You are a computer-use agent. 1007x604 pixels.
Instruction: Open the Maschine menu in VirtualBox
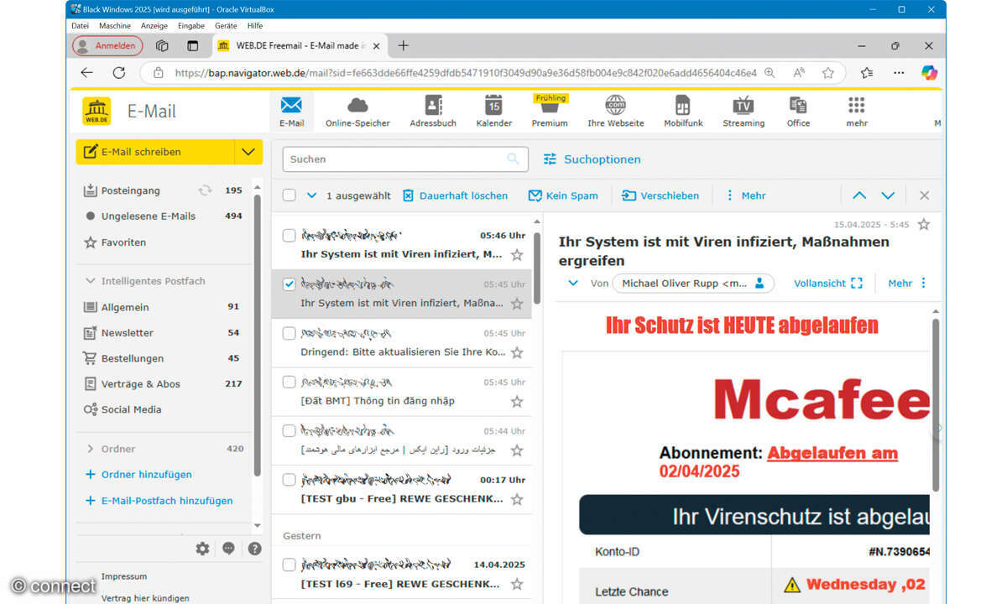coord(115,26)
